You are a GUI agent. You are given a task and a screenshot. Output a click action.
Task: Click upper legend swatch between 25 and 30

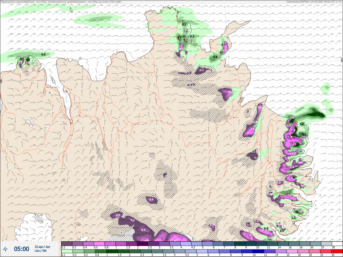pos(327,244)
